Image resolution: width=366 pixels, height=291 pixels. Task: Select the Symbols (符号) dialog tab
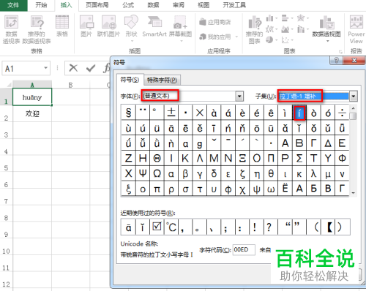point(130,80)
